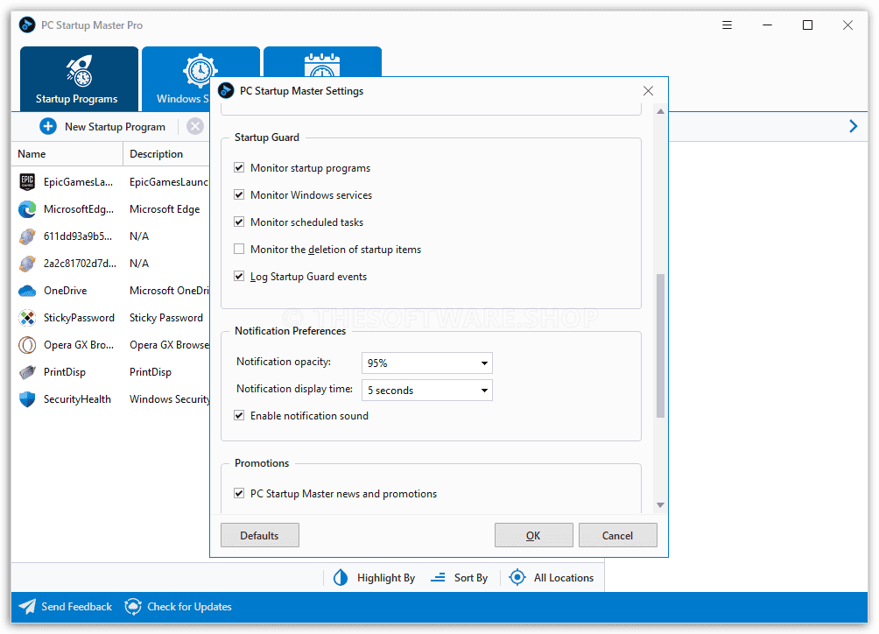Select the StickyPassword row name
This screenshot has height=634, width=879.
79,318
